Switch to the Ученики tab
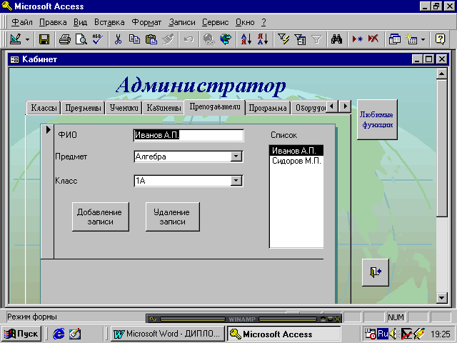The height and width of the screenshot is (343, 457). 123,109
